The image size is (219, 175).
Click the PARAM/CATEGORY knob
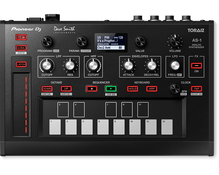[82, 42]
